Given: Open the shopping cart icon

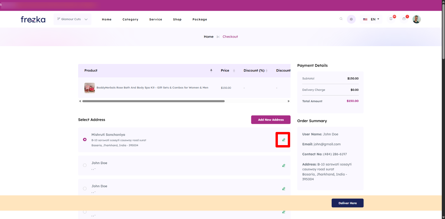Looking at the screenshot, I should (x=404, y=19).
